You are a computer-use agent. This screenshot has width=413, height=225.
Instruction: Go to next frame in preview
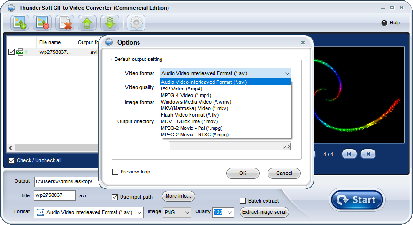(x=368, y=154)
